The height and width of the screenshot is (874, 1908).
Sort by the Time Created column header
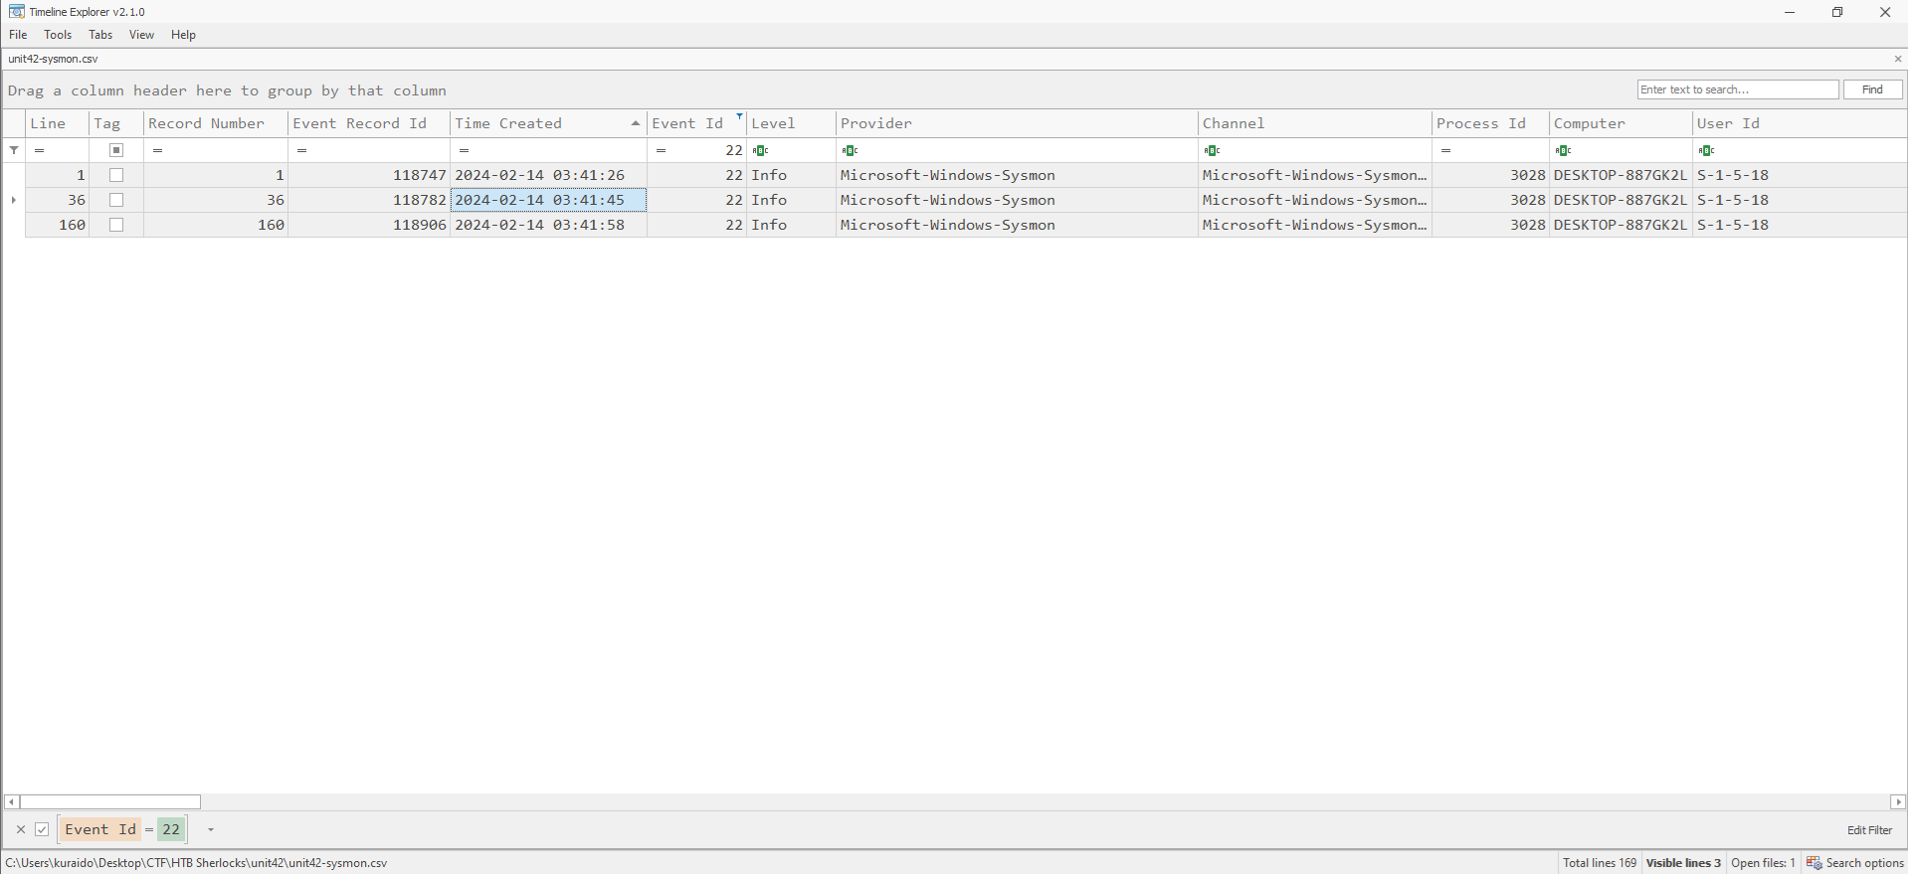pyautogui.click(x=537, y=123)
